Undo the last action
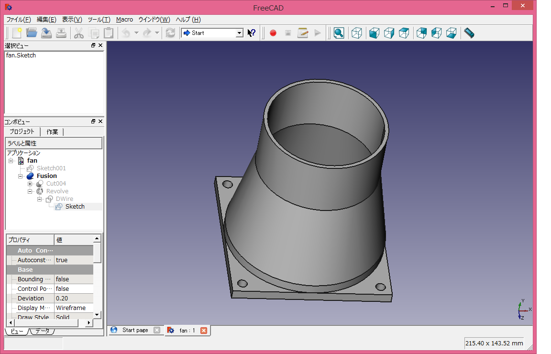The width and height of the screenshot is (551, 354). (x=126, y=33)
